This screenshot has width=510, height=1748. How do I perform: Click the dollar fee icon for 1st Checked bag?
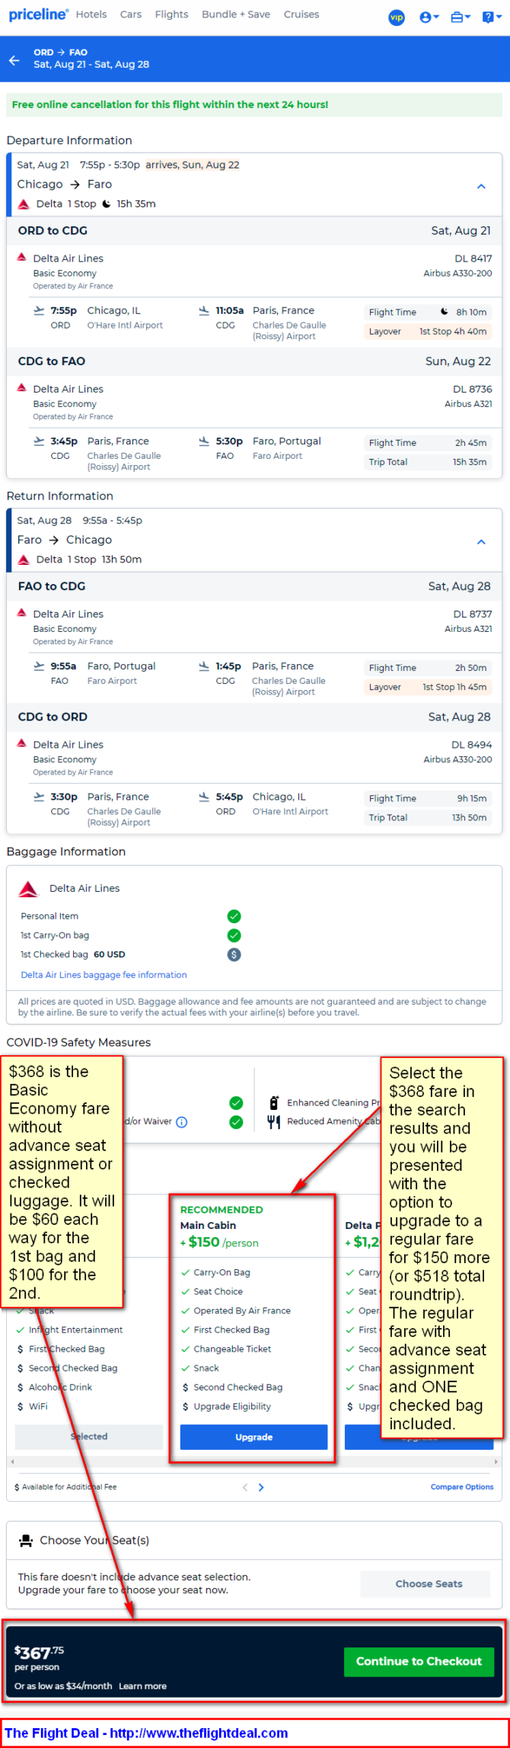click(x=234, y=954)
